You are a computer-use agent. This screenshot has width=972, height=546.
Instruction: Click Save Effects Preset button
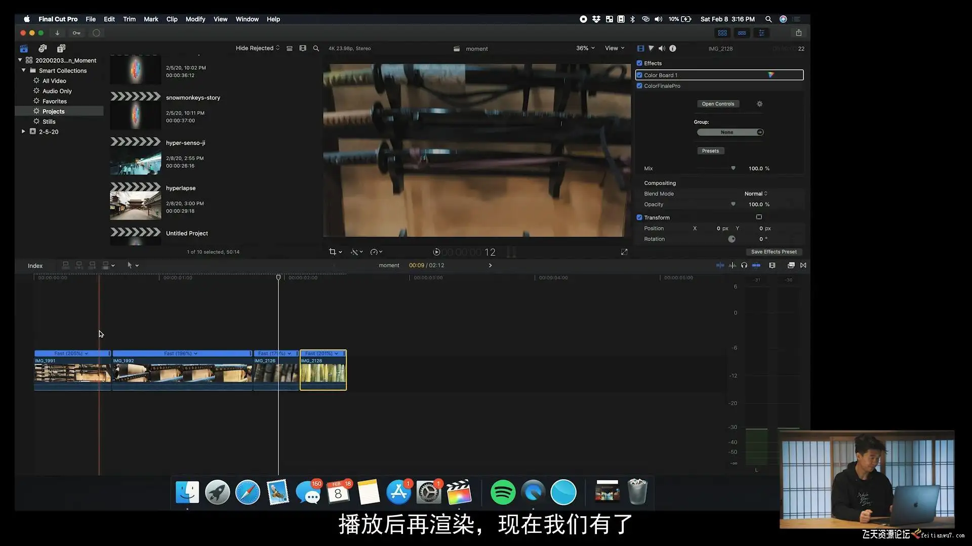[x=773, y=252]
